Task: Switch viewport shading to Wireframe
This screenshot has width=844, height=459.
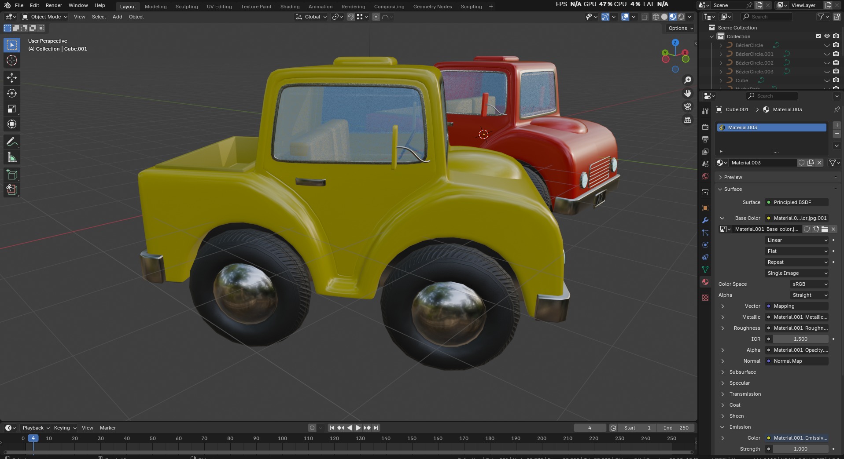Action: [x=656, y=17]
